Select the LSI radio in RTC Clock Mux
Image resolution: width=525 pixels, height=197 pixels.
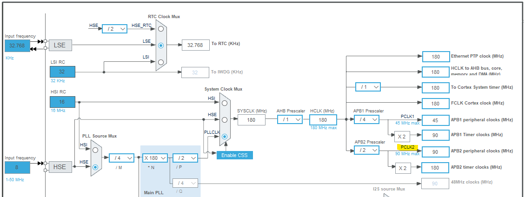point(161,62)
